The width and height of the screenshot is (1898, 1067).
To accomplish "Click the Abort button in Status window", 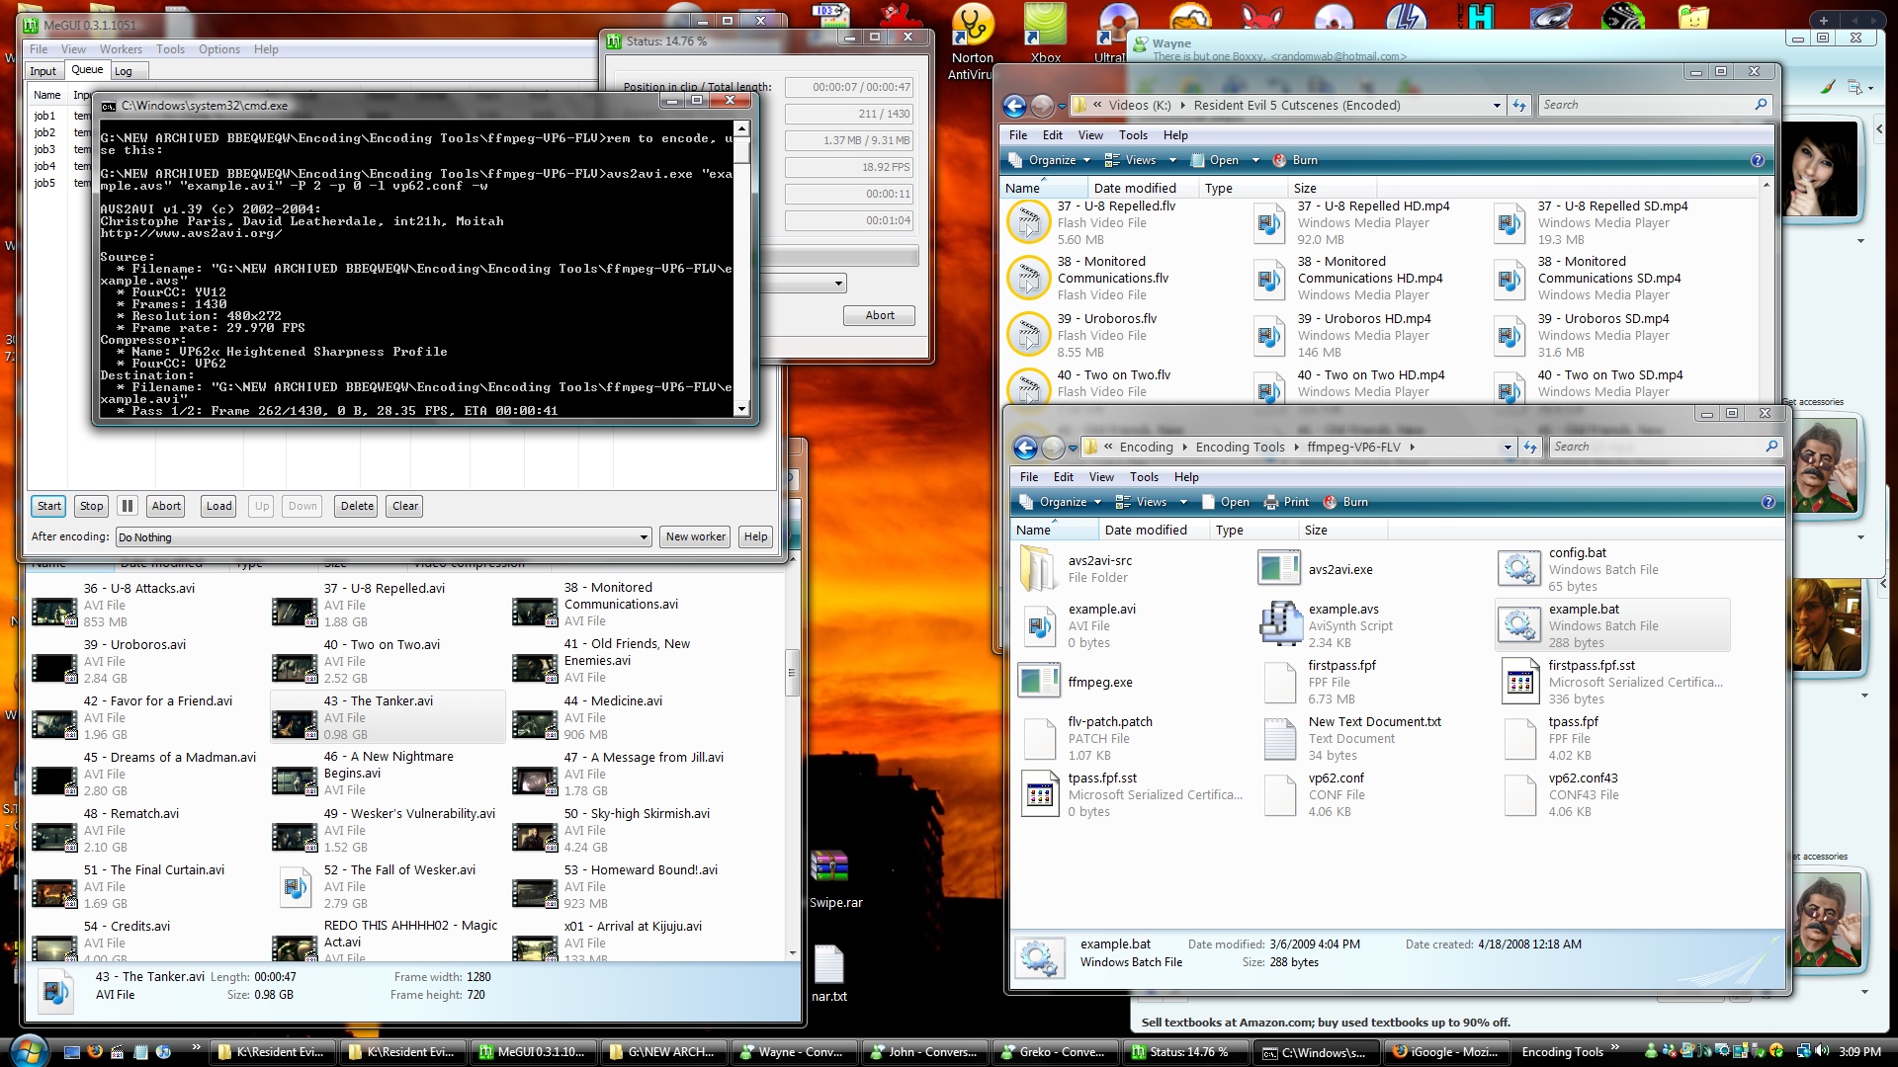I will coord(879,315).
